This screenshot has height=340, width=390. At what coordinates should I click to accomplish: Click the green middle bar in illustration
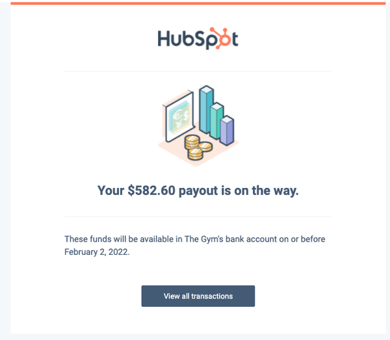216,121
